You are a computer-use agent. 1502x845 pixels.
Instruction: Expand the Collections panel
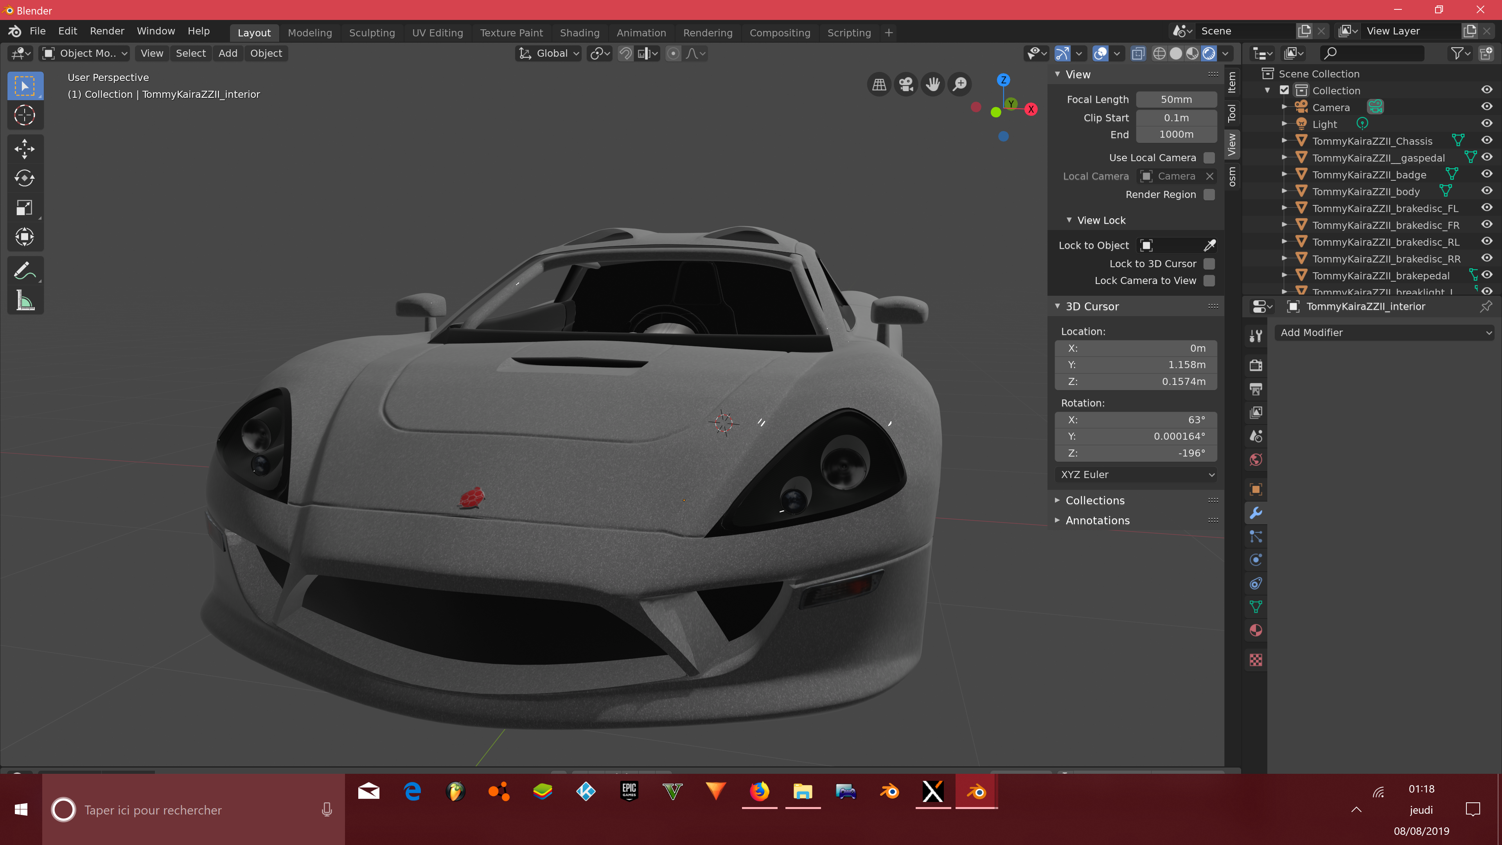pyautogui.click(x=1095, y=500)
